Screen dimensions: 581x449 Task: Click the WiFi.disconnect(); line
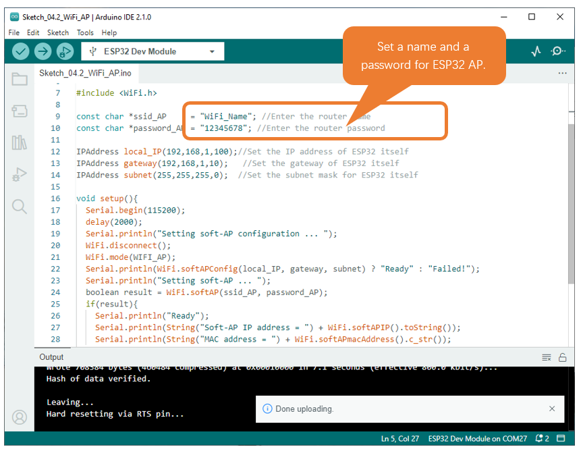(x=128, y=246)
